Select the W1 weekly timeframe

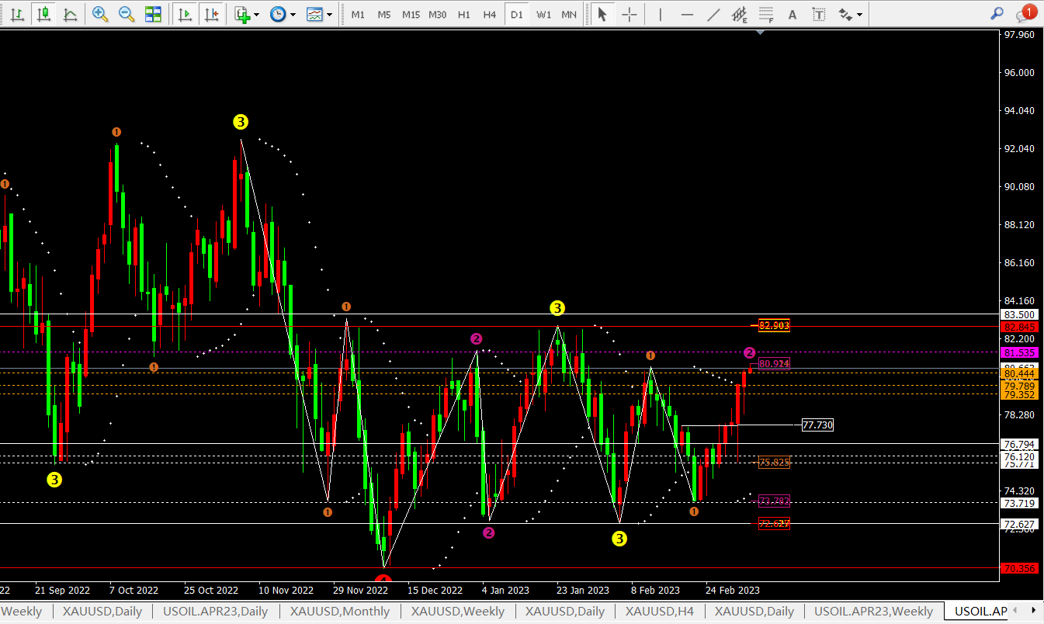point(543,14)
